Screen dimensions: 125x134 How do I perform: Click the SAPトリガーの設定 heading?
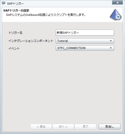point(16,10)
